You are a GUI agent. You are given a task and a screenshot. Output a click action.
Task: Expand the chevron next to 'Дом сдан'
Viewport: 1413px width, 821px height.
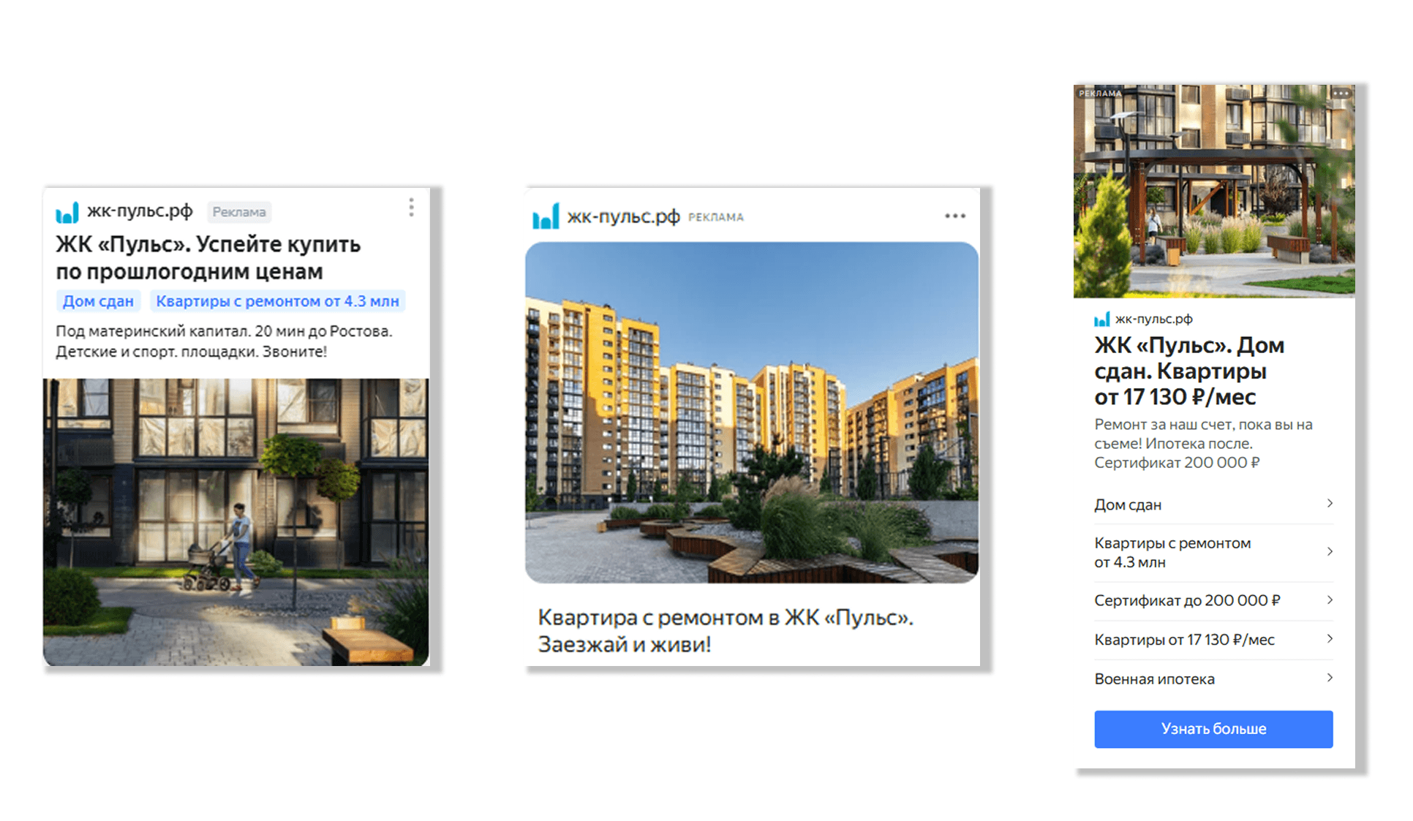(1330, 503)
